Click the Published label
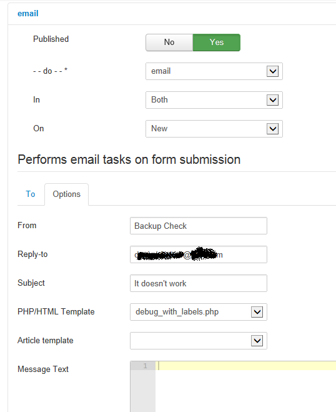The height and width of the screenshot is (412, 336). 51,39
